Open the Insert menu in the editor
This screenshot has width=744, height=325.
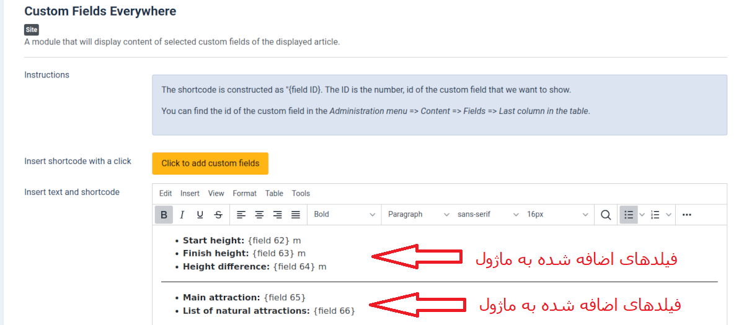[190, 194]
